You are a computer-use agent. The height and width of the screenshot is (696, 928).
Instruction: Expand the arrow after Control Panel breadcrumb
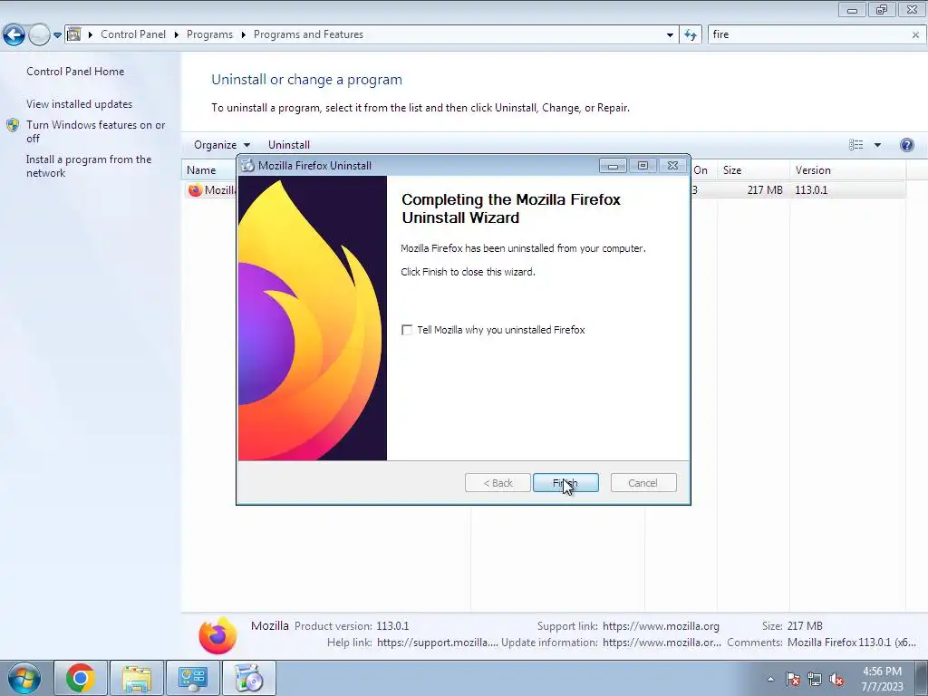click(177, 35)
